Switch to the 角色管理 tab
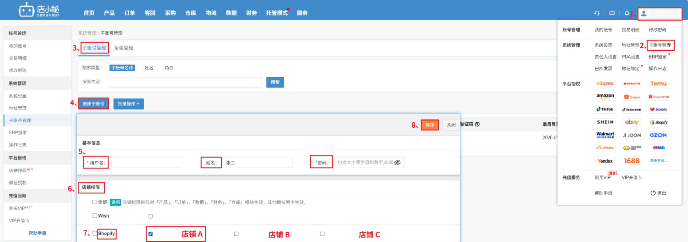 tap(123, 48)
